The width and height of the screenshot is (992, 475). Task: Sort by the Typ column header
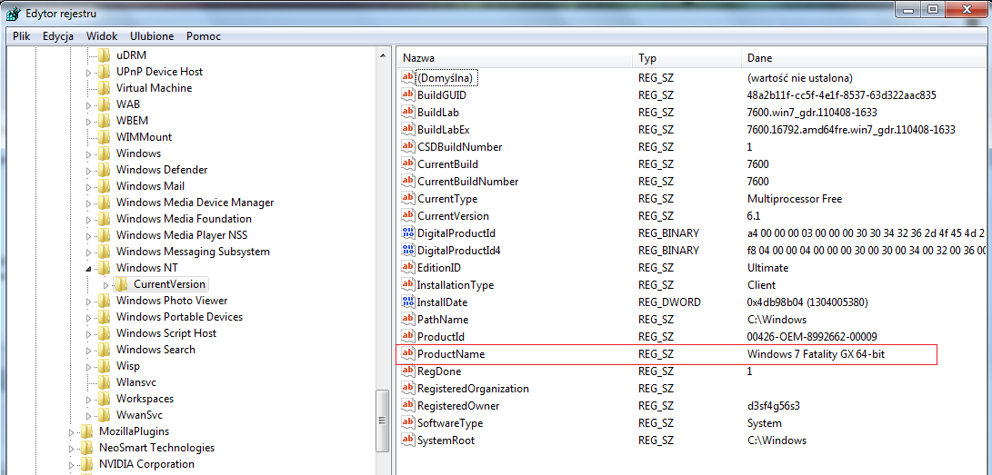point(686,58)
